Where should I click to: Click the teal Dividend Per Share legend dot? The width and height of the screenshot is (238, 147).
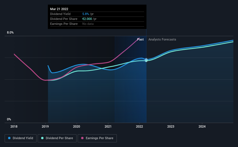point(42,138)
